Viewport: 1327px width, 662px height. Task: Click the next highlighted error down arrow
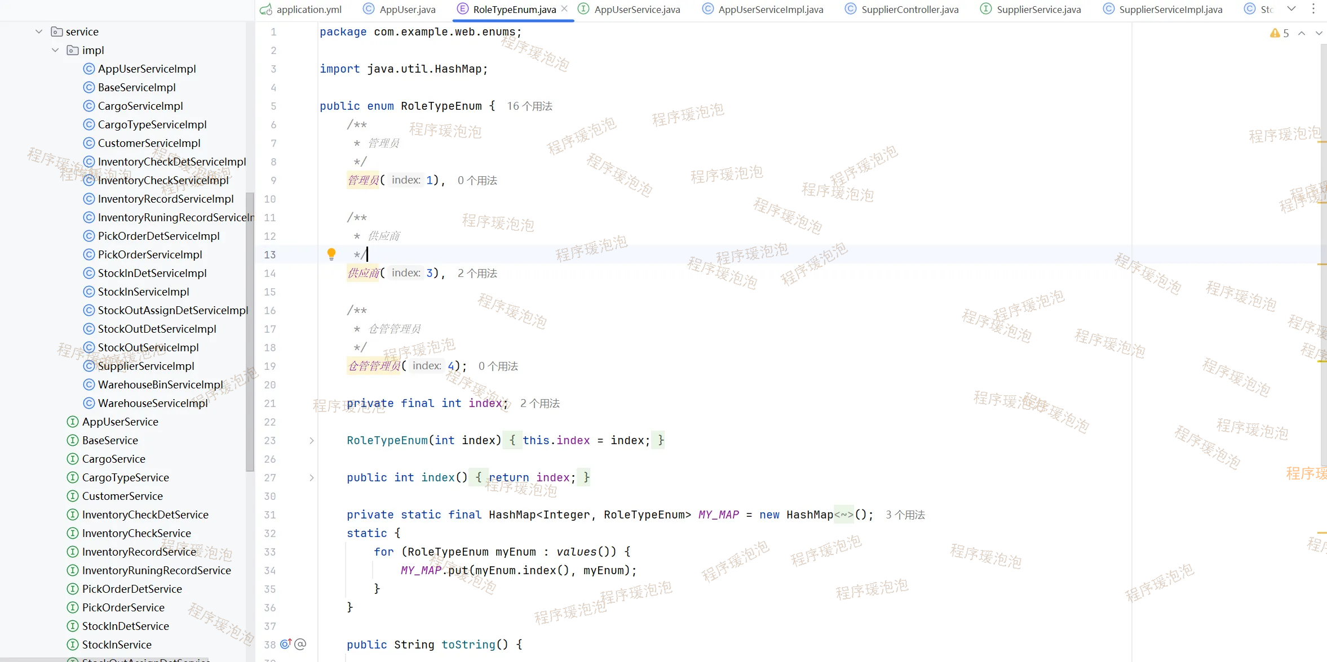click(x=1319, y=33)
